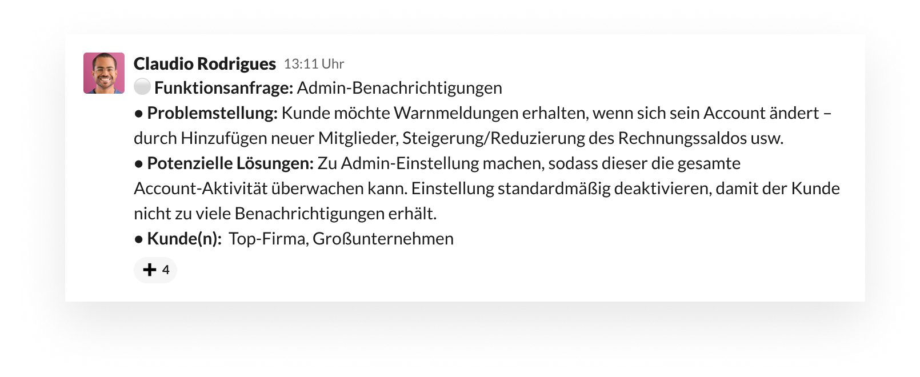This screenshot has width=920, height=377.
Task: Click the bold Kunde(n): label
Action: [184, 239]
